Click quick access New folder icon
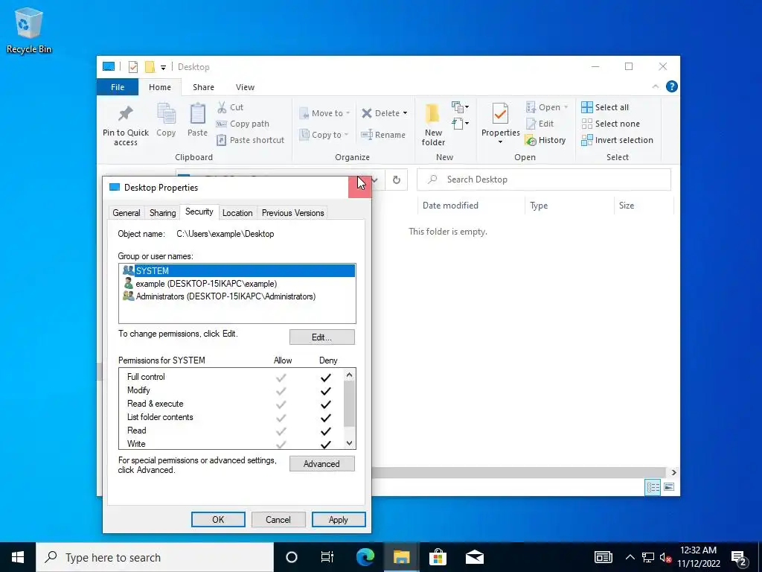762x572 pixels. coord(150,66)
